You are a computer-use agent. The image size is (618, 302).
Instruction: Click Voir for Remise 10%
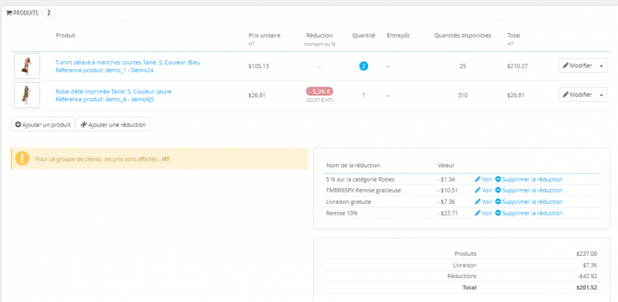[x=484, y=213]
